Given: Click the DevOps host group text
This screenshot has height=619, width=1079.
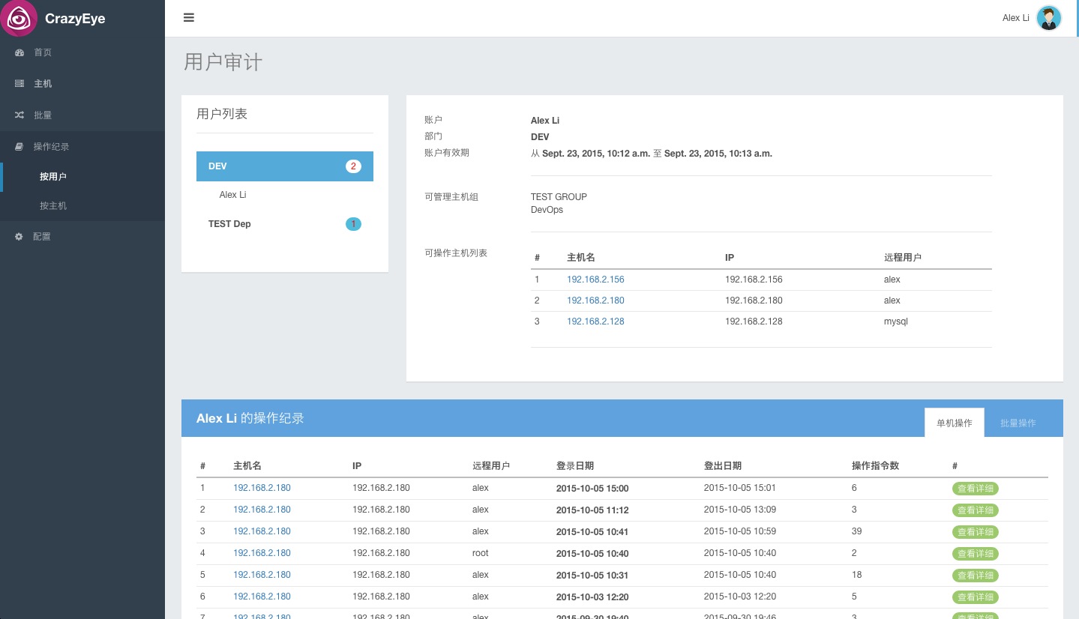Looking at the screenshot, I should pos(547,210).
